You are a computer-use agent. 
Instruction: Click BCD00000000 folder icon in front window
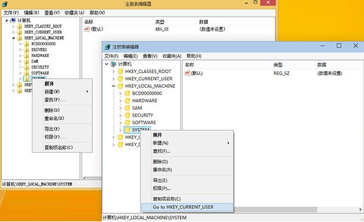pos(127,94)
